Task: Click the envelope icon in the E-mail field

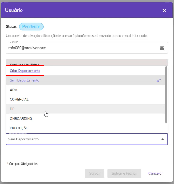Action: tap(162, 48)
